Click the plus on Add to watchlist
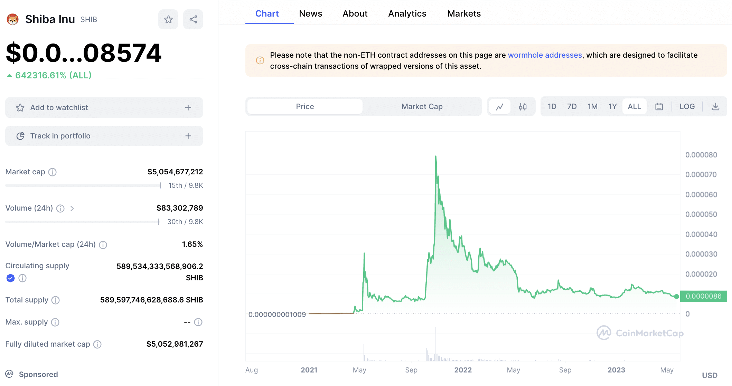 pyautogui.click(x=188, y=108)
